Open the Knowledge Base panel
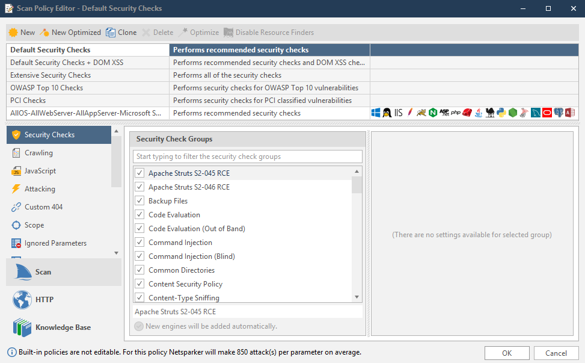The image size is (585, 363). click(63, 327)
